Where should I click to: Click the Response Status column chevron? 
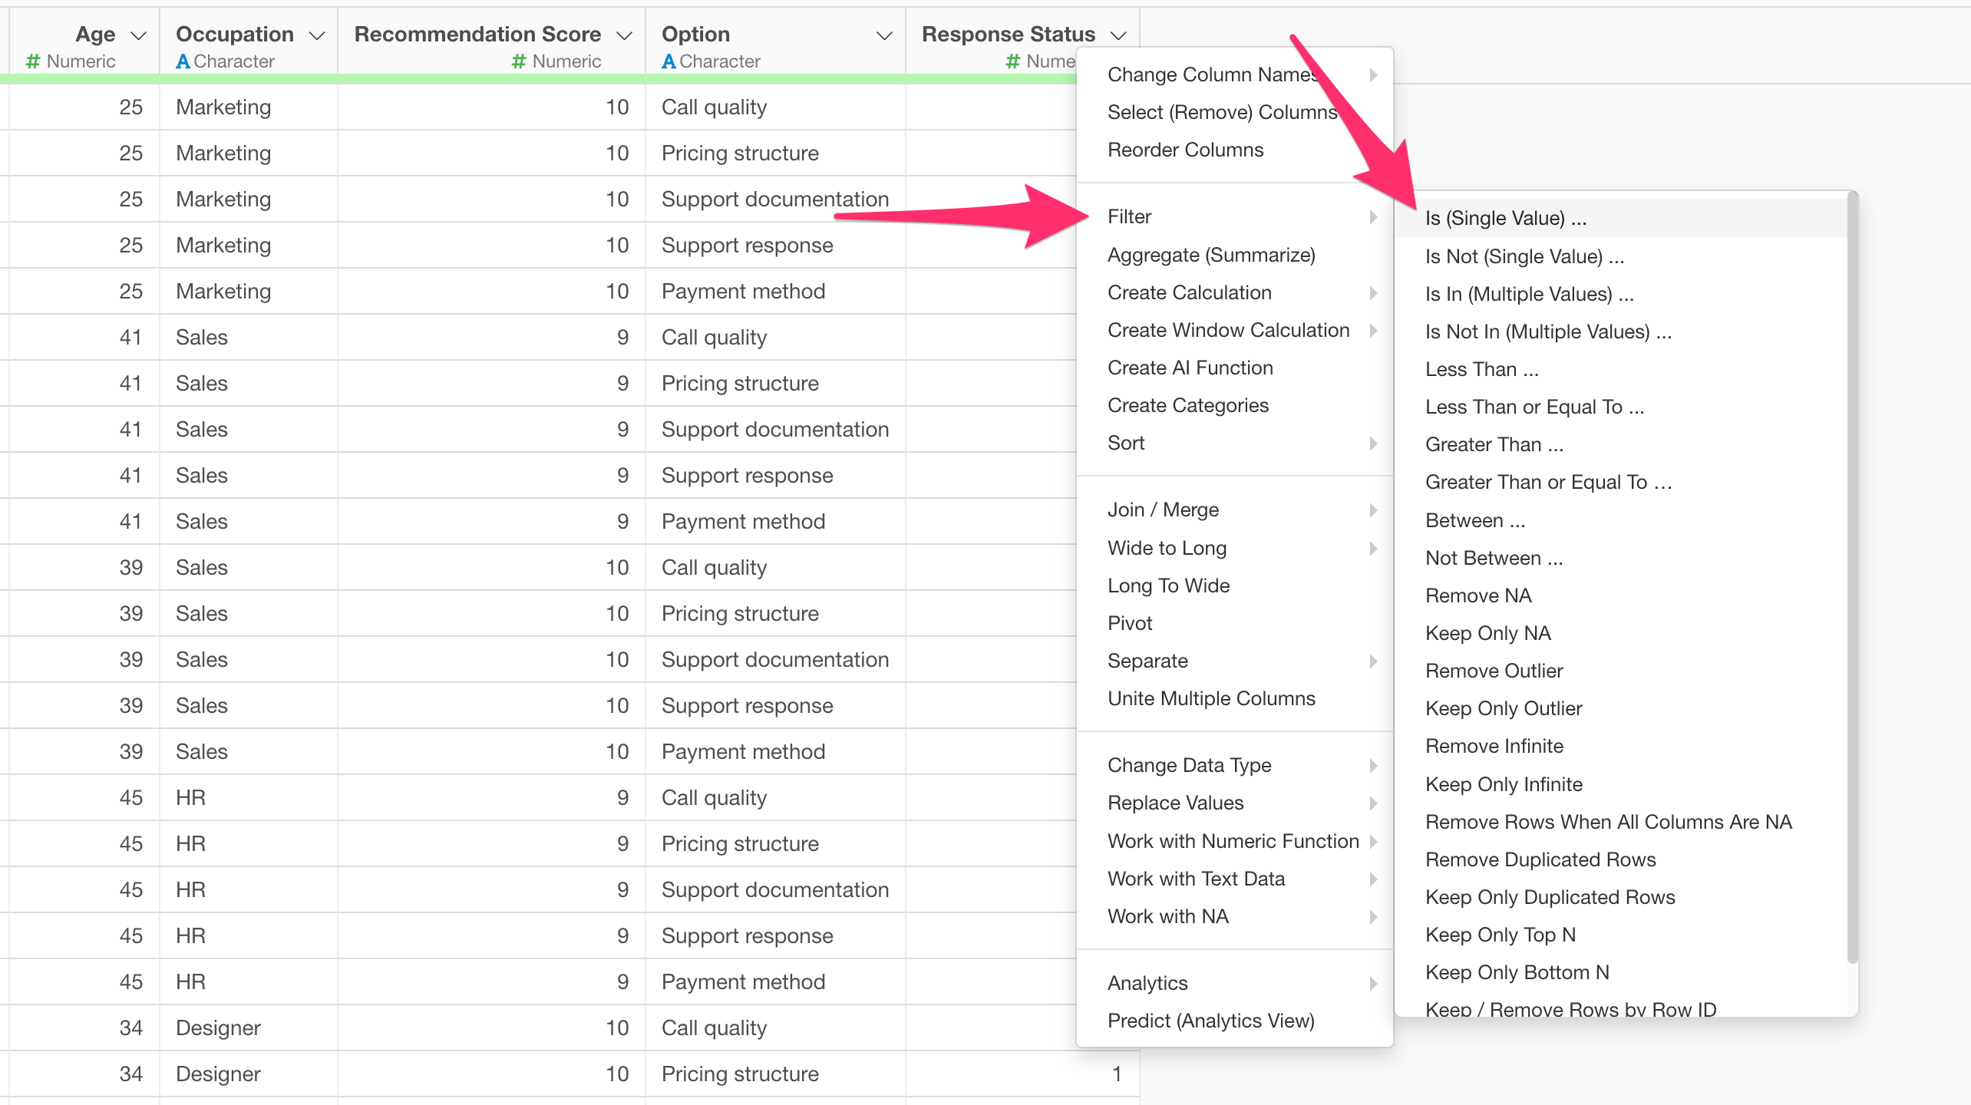click(x=1119, y=35)
